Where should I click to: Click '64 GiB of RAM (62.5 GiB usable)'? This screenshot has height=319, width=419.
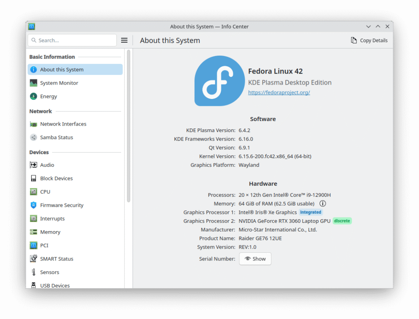tap(276, 204)
